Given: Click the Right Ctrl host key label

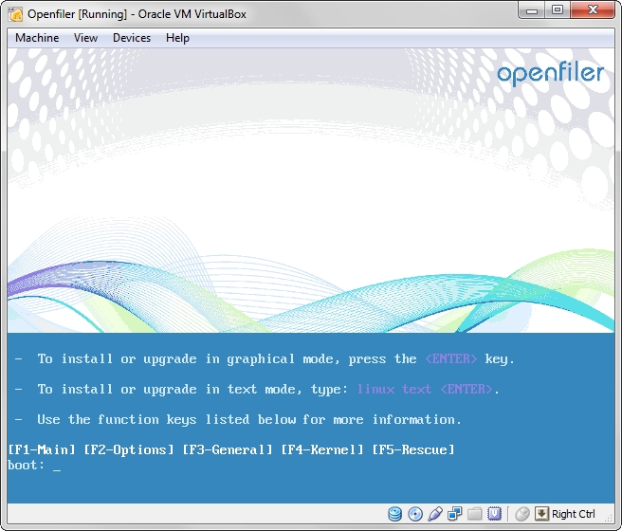Looking at the screenshot, I should click(x=574, y=514).
